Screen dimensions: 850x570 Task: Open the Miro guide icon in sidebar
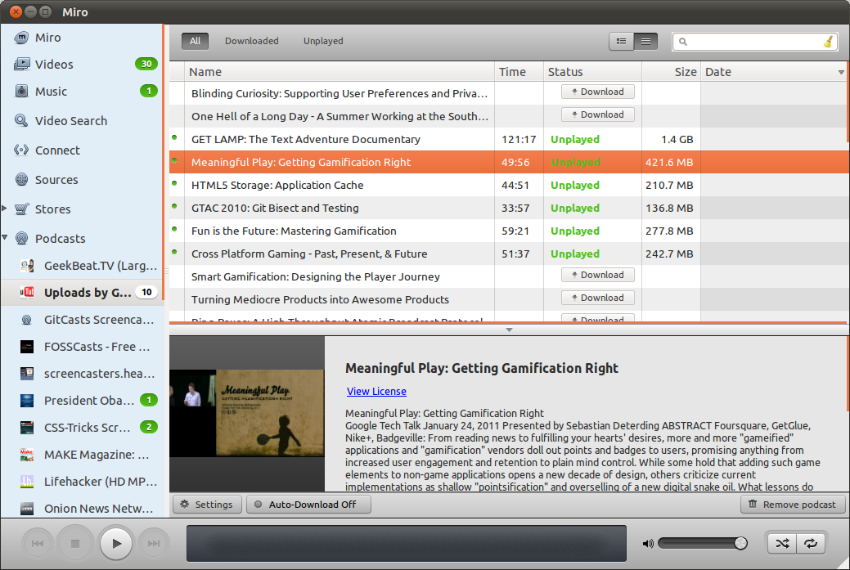21,38
